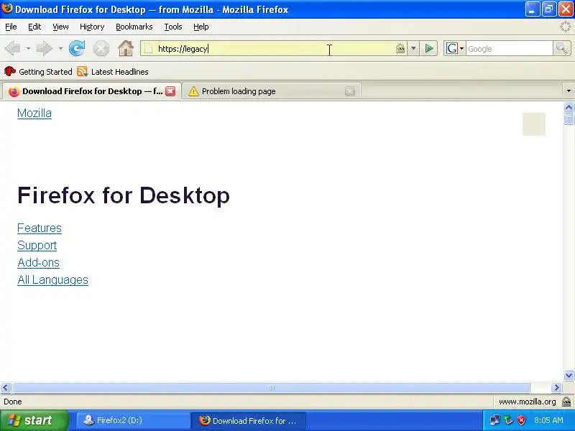The height and width of the screenshot is (431, 575).
Task: Click the Back arrow navigation button
Action: 12,48
